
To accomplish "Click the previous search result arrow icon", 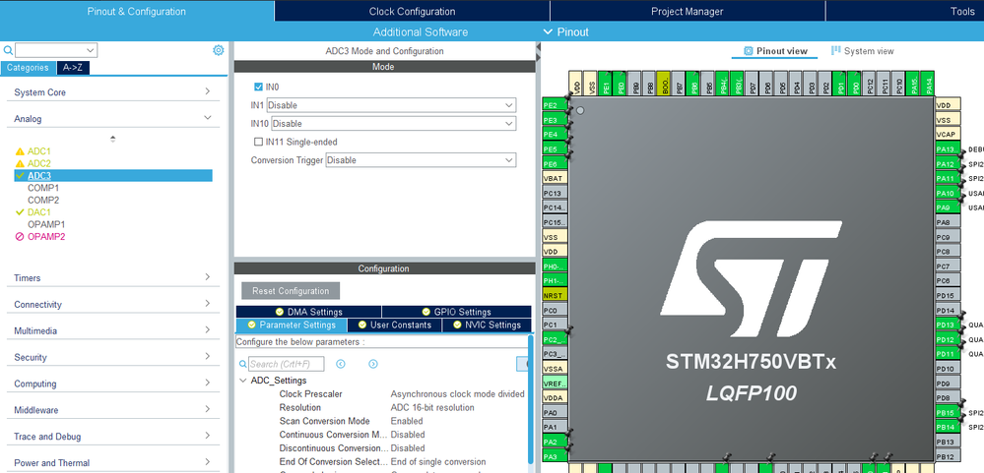I will pos(341,364).
